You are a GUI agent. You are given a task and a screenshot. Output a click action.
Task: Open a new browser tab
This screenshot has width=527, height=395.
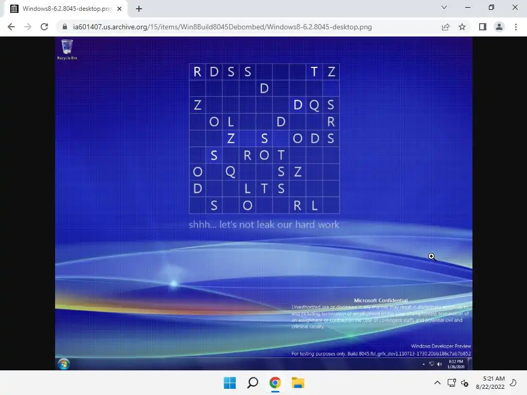click(x=139, y=9)
